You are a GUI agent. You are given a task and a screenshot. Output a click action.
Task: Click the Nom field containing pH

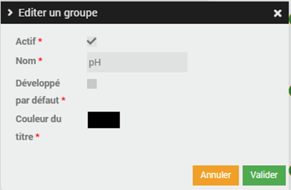click(x=137, y=62)
